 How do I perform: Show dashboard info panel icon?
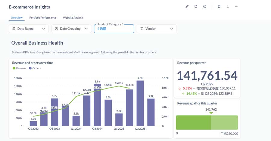click(228, 7)
